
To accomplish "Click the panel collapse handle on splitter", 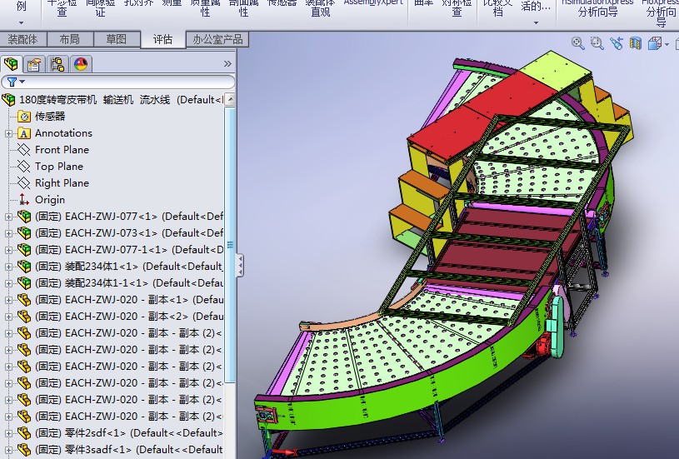I will coord(240,266).
